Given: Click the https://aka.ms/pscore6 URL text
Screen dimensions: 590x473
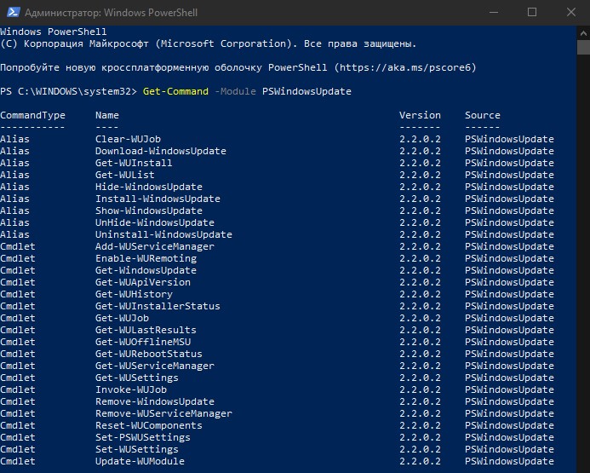Looking at the screenshot, I should (x=405, y=68).
